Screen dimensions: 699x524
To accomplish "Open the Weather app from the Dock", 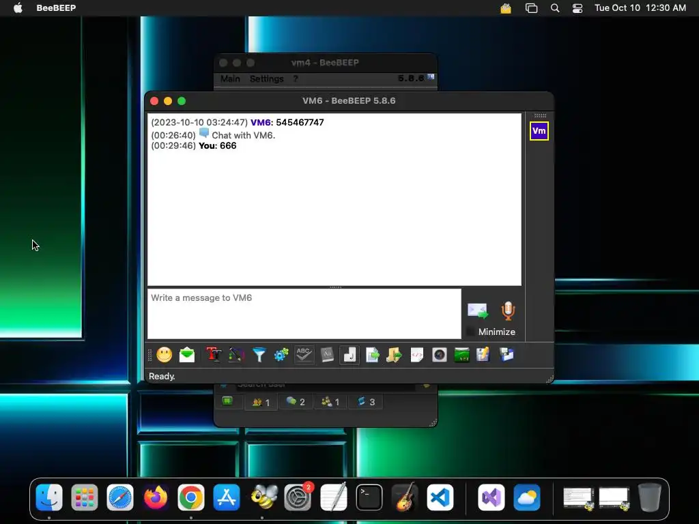I will [x=526, y=497].
